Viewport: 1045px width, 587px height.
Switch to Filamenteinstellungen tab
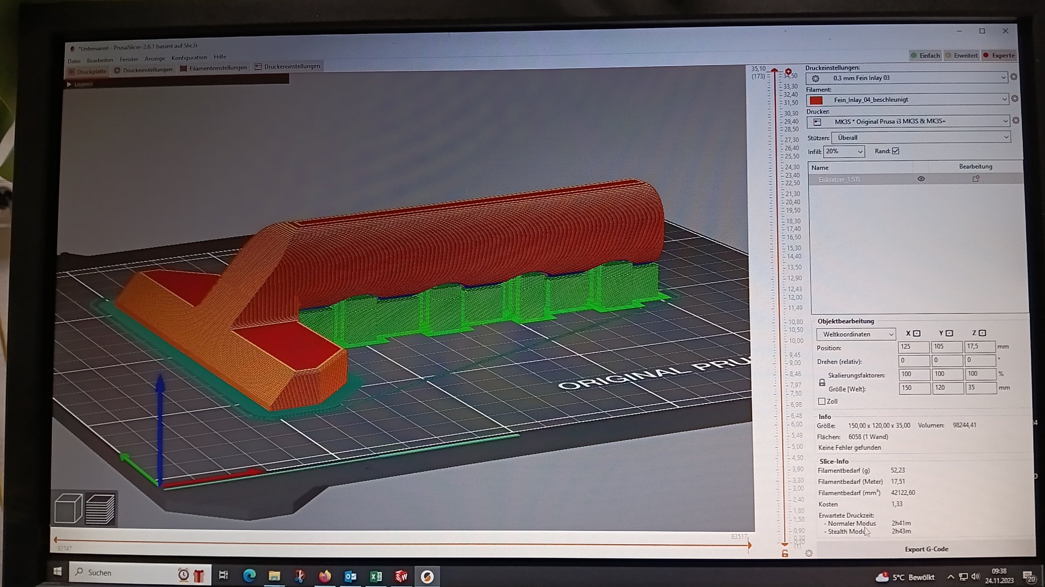coord(213,68)
